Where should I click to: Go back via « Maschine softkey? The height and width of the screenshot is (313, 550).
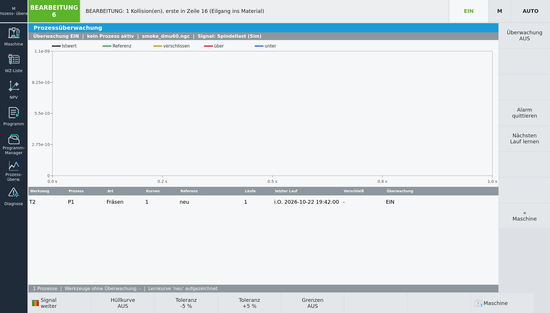click(525, 216)
